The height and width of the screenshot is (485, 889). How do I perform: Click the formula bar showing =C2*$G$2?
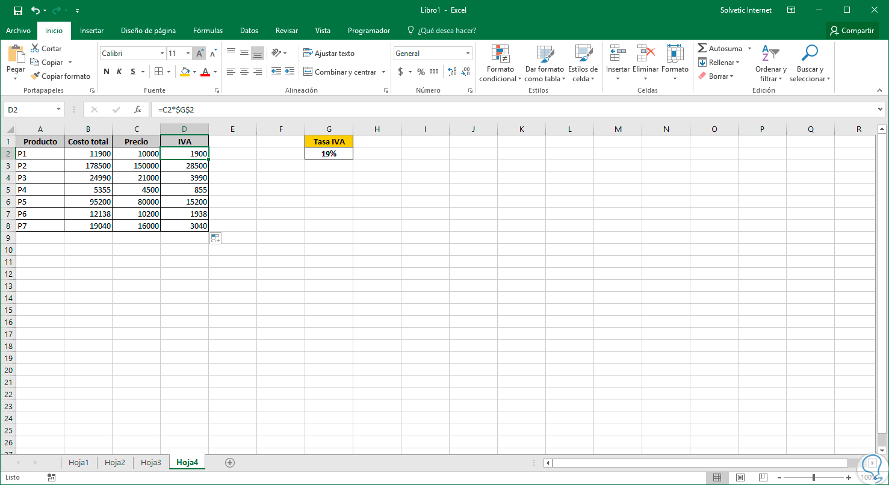513,110
